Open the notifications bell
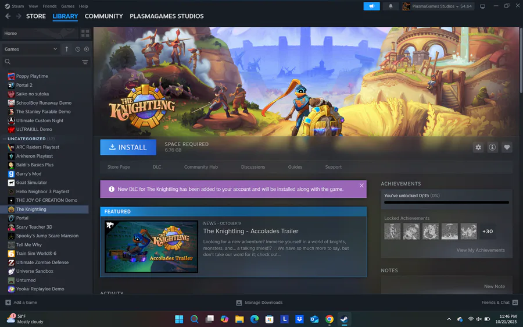 click(391, 6)
